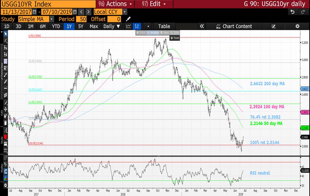
Task: Toggle the ruler measure mode
Action: 6,158
